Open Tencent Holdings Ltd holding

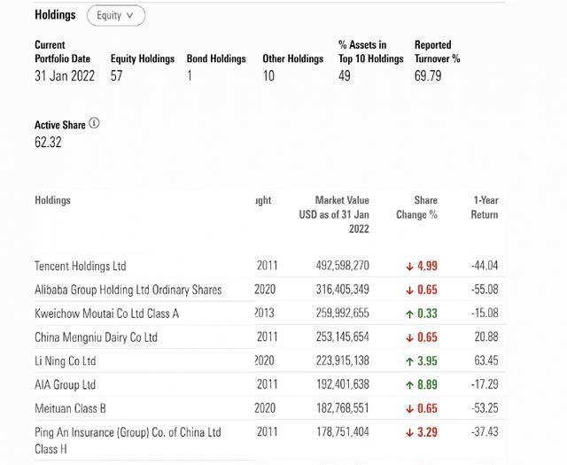point(81,266)
